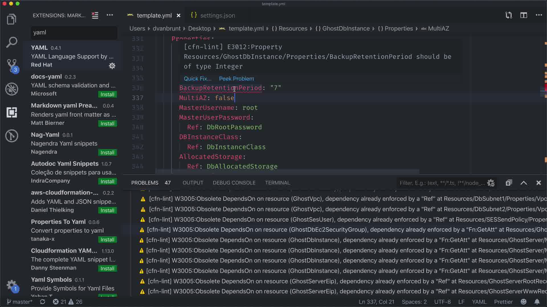
Task: Click the open changes compare icon
Action: coord(509,15)
